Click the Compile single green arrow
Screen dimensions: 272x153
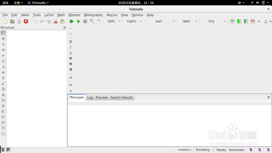coord(78,21)
